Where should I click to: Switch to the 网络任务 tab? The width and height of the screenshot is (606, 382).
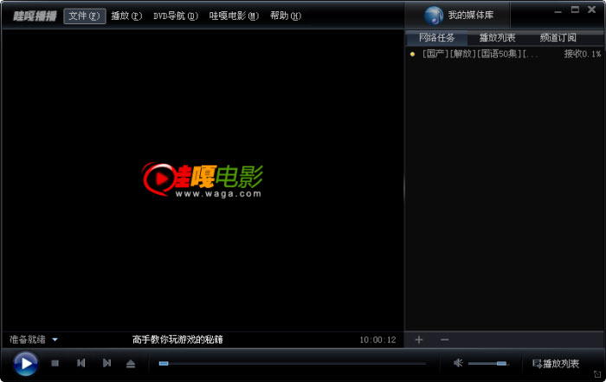click(436, 38)
